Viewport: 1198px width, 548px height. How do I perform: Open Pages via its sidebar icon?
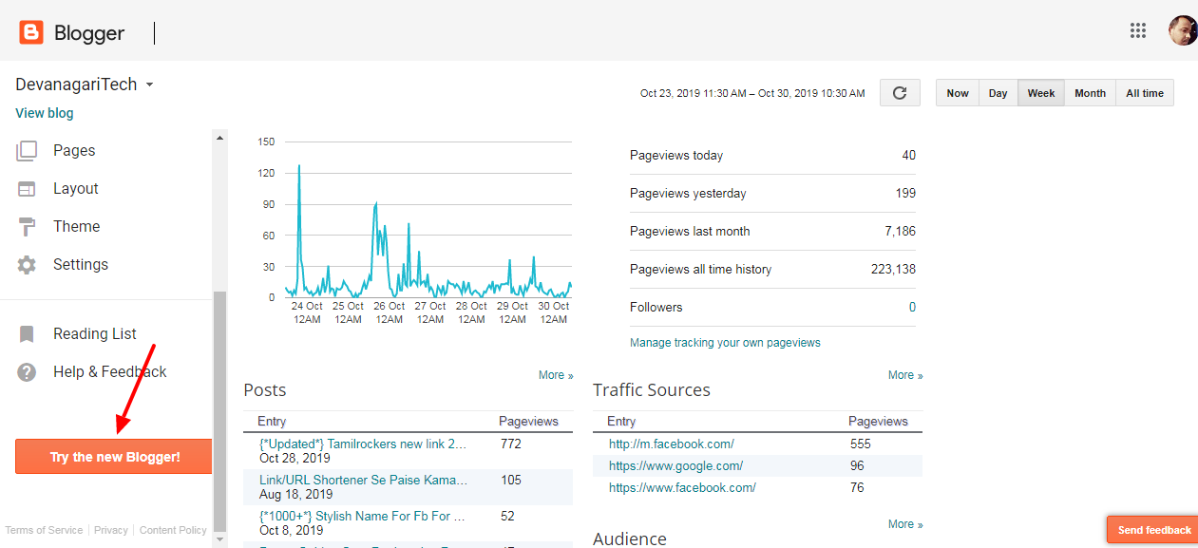27,151
